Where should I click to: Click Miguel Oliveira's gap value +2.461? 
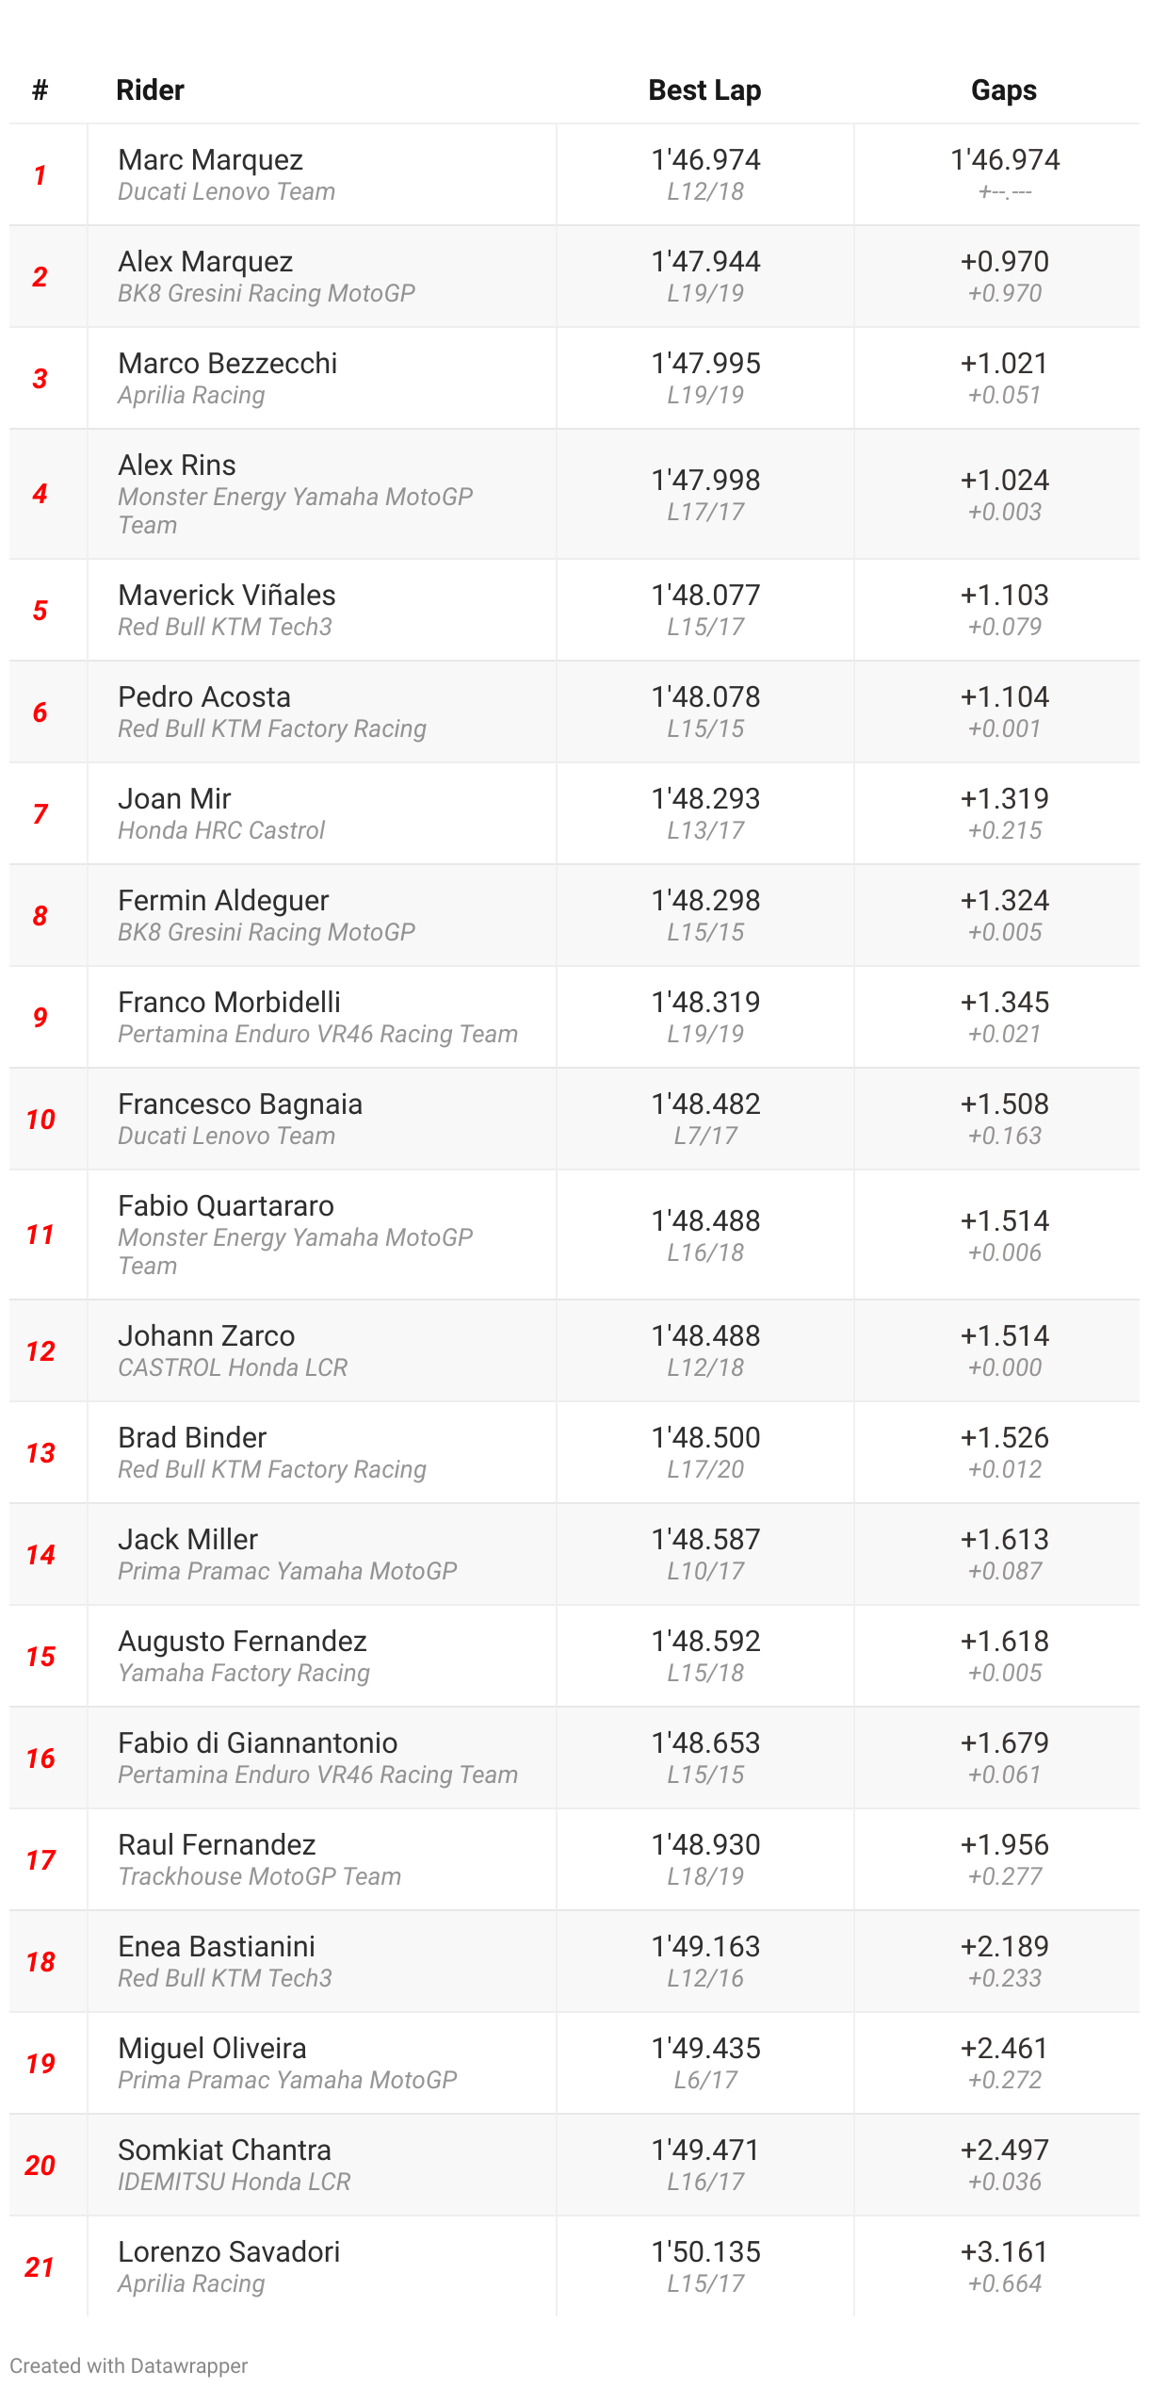pyautogui.click(x=1004, y=2049)
